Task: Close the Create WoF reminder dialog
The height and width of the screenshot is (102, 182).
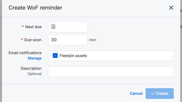Action: click(x=171, y=8)
